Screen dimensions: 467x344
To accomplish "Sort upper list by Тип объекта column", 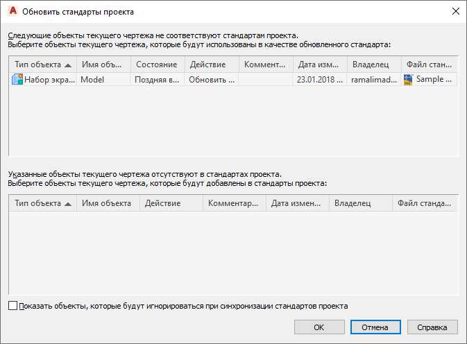I will [x=42, y=64].
